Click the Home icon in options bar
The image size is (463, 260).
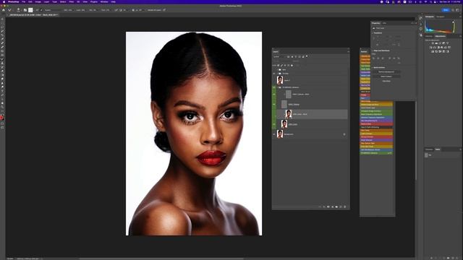(x=4, y=10)
